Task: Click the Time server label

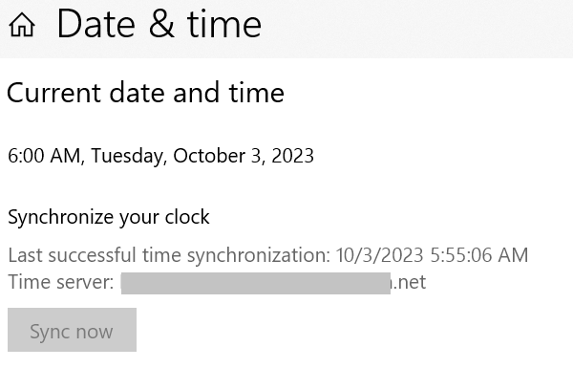Action: click(x=61, y=282)
